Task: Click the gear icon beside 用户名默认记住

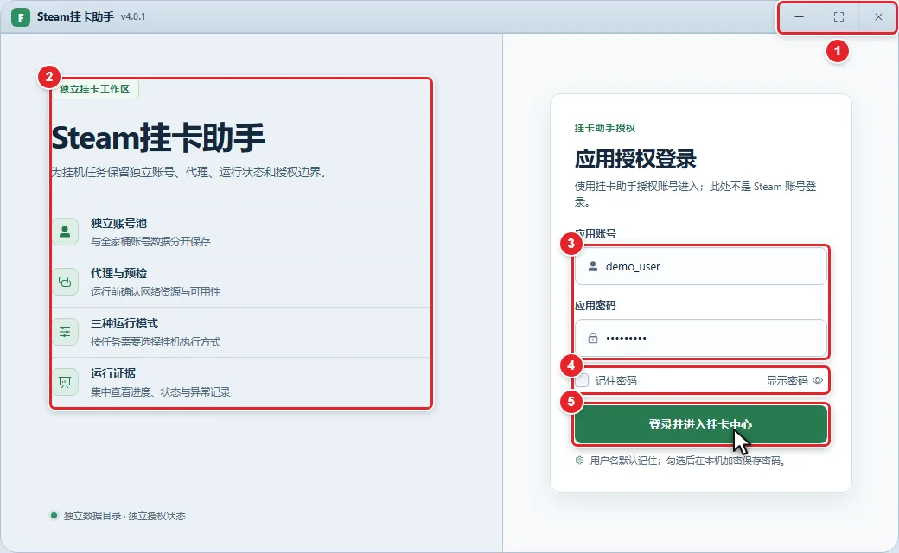Action: [x=580, y=461]
